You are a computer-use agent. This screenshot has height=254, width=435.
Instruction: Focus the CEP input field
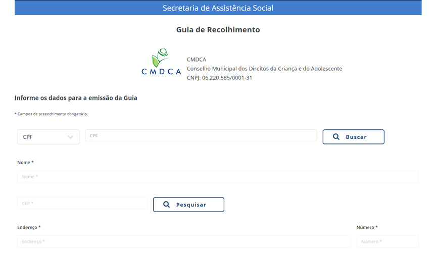[x=82, y=203]
